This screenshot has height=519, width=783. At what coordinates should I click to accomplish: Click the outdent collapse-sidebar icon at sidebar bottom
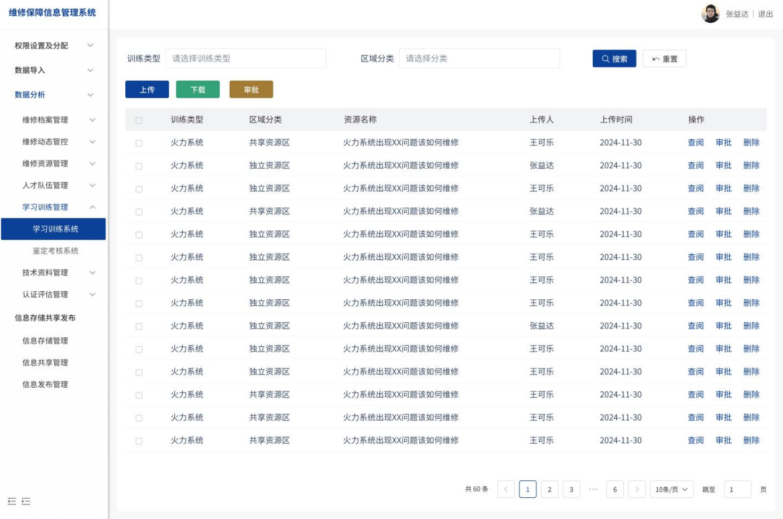point(12,501)
